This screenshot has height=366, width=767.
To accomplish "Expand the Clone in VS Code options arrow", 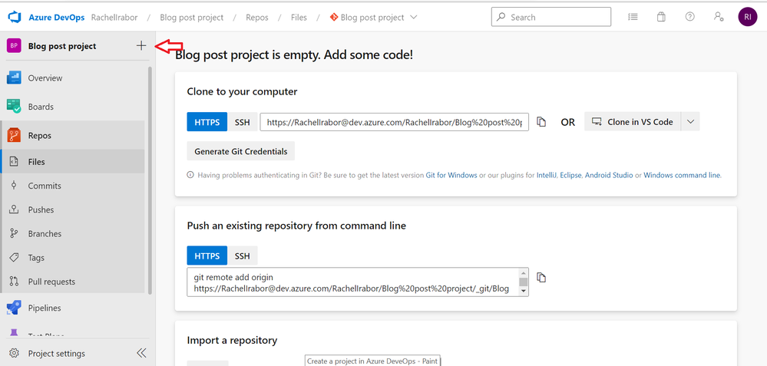I will (690, 122).
